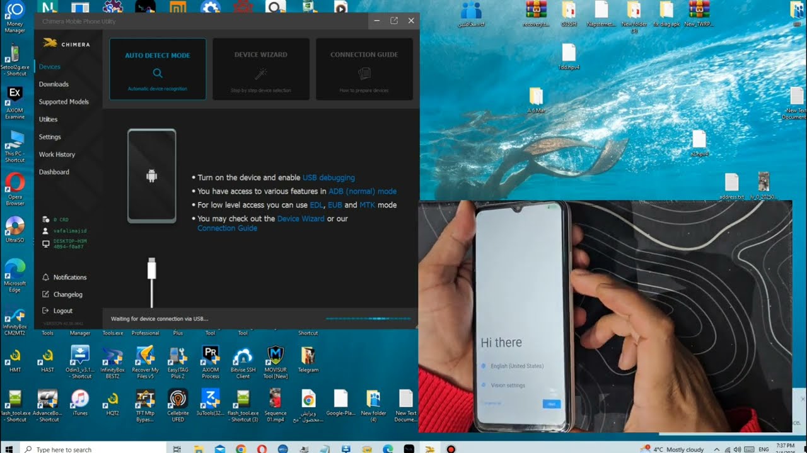The image size is (807, 453).
Task: Open Supported Models in sidebar
Action: pos(64,102)
